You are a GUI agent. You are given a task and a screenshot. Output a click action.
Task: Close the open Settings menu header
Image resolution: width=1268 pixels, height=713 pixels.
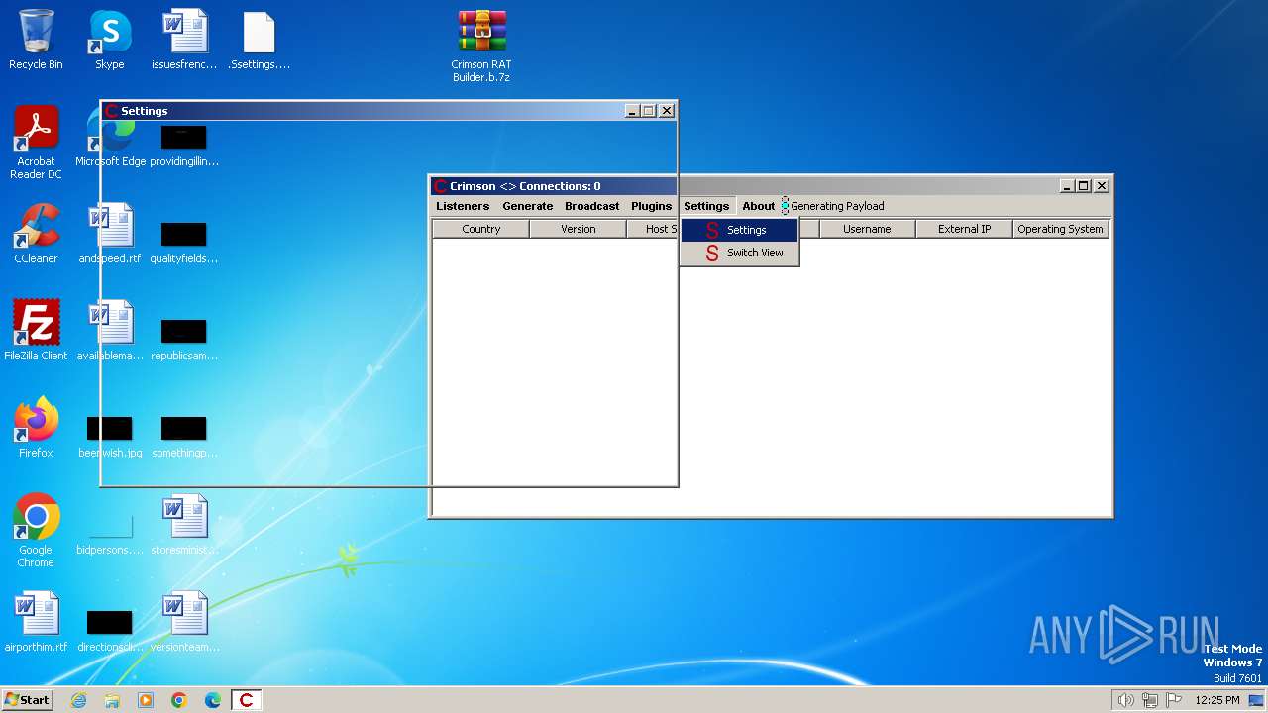click(x=706, y=206)
